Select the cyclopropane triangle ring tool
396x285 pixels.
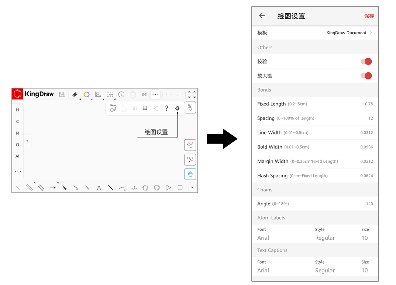pyautogui.click(x=168, y=188)
